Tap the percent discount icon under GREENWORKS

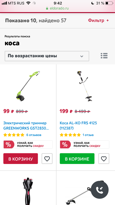point(8,145)
